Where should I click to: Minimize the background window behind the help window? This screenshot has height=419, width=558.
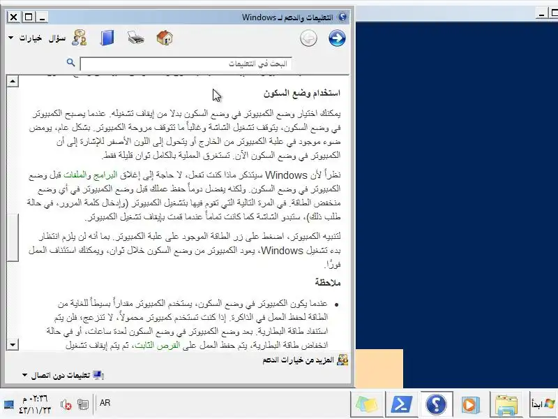tap(542, 14)
